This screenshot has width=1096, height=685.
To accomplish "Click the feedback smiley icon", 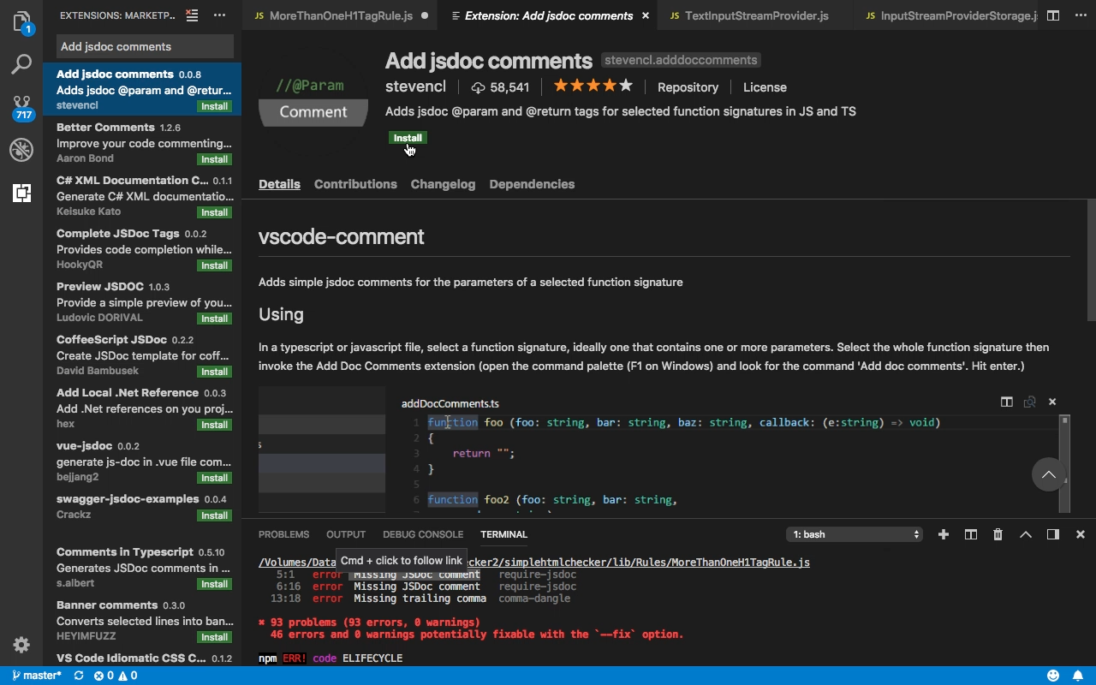I will click(x=1053, y=676).
